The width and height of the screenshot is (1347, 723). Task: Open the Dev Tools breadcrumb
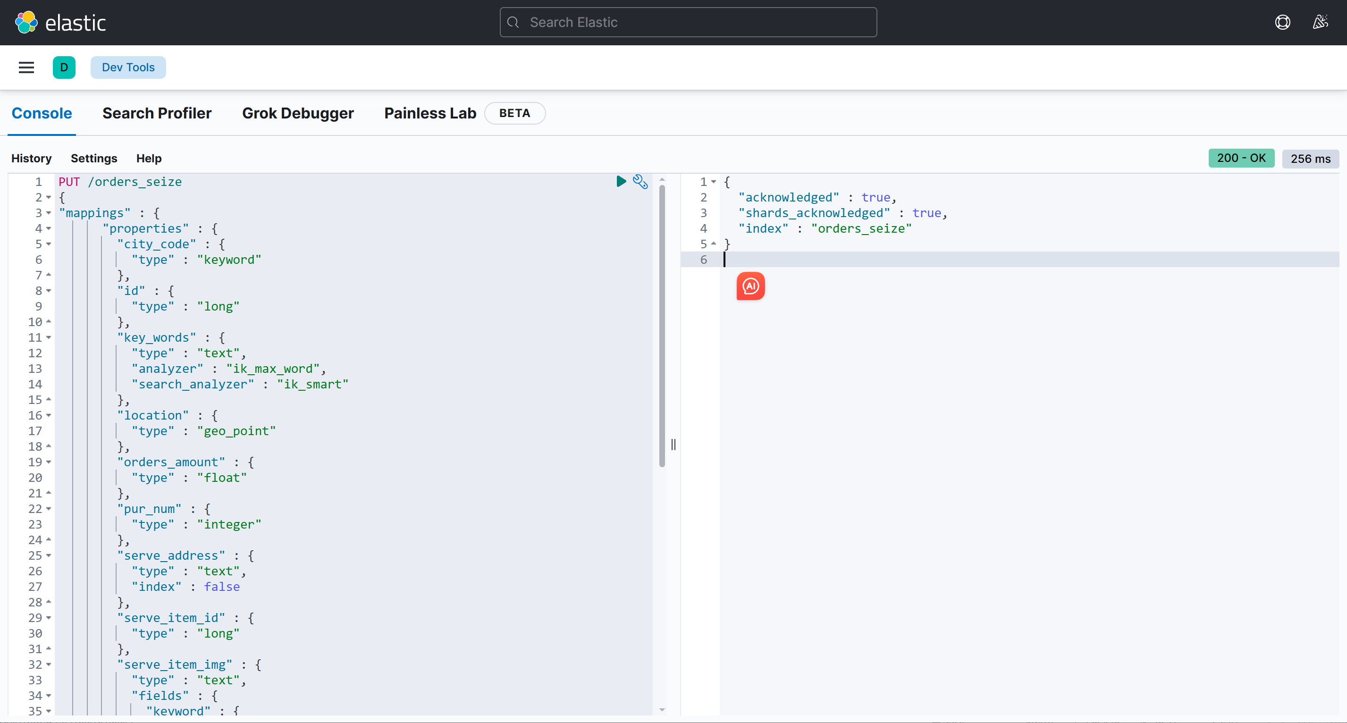click(128, 67)
